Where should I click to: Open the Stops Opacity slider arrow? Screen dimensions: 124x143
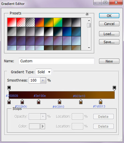pyautogui.click(x=43, y=116)
